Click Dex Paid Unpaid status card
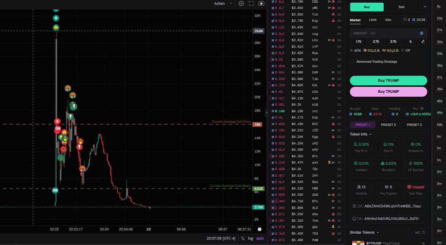The height and width of the screenshot is (245, 446). pos(416,190)
